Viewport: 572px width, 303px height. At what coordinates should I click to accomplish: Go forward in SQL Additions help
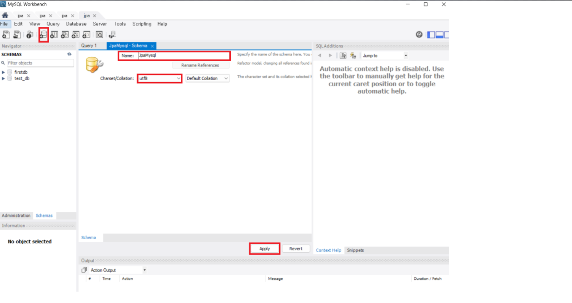click(330, 56)
